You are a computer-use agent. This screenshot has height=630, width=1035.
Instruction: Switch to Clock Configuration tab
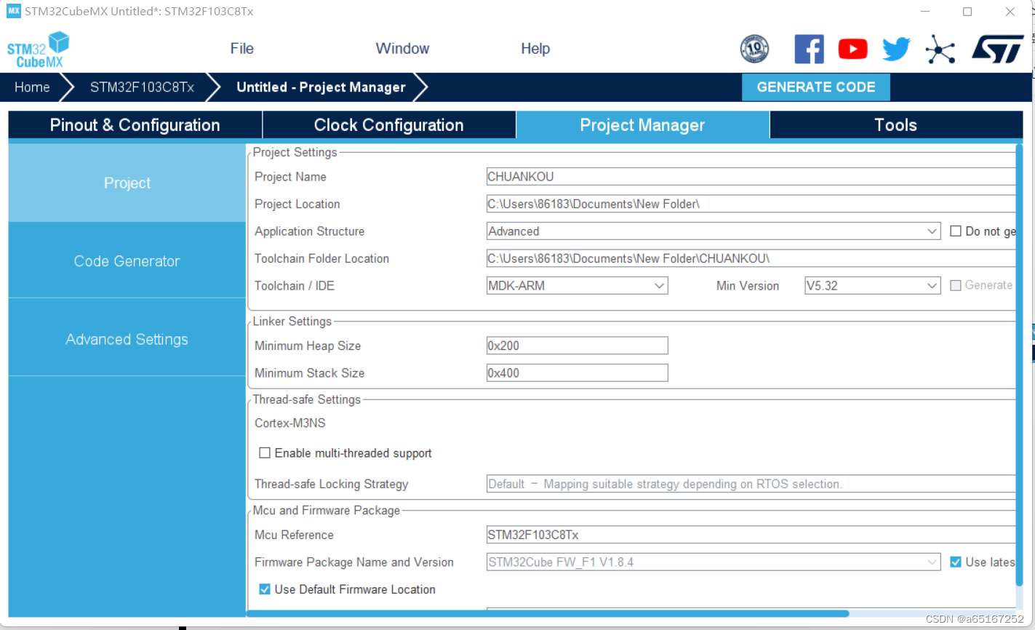click(x=388, y=125)
